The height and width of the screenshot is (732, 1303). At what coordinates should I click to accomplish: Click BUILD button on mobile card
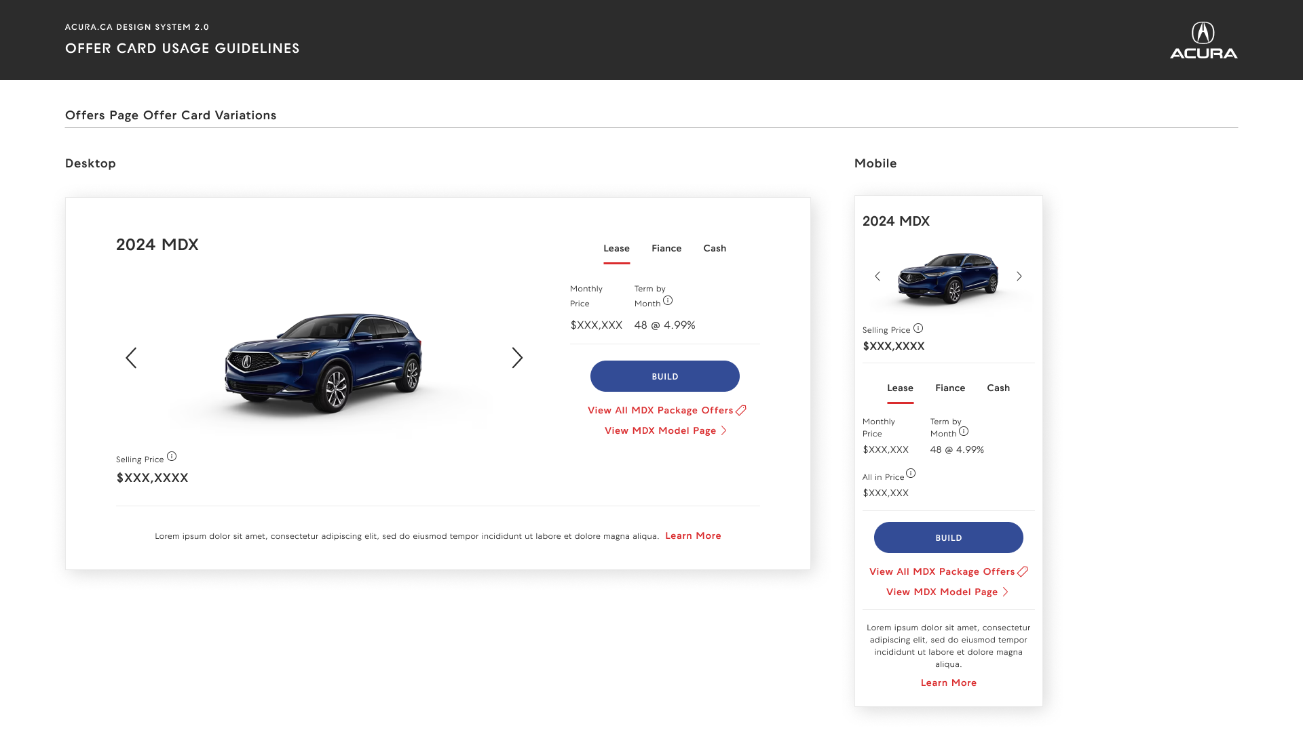[949, 537]
